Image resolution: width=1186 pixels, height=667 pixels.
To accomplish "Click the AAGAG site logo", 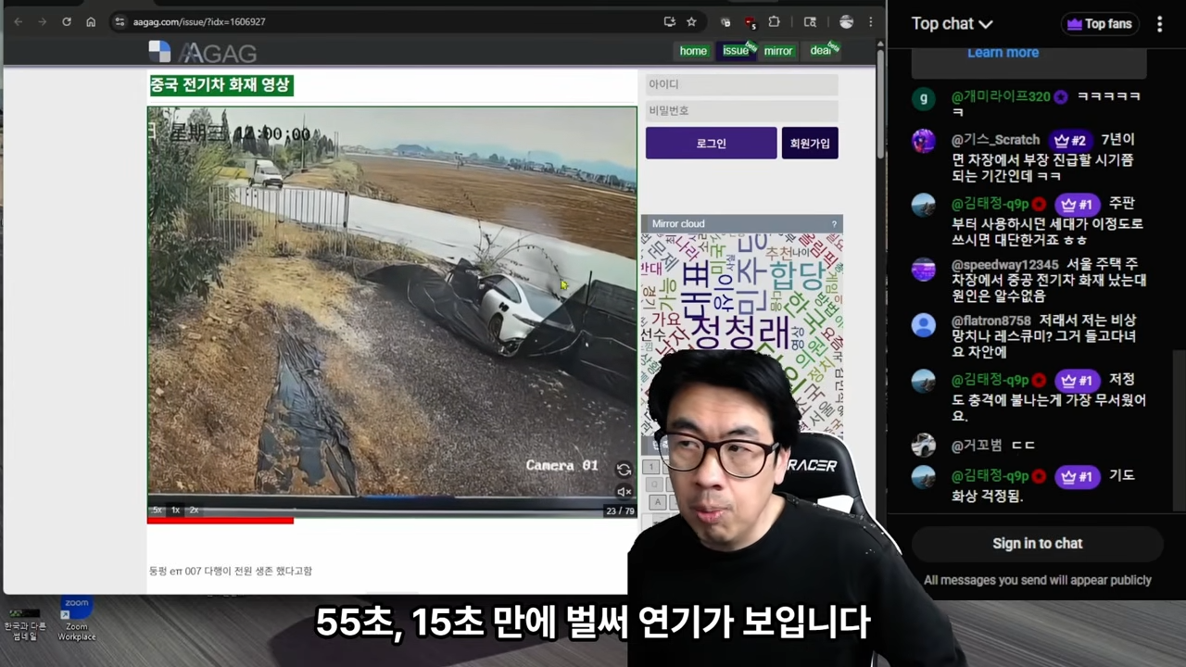I will tap(203, 53).
